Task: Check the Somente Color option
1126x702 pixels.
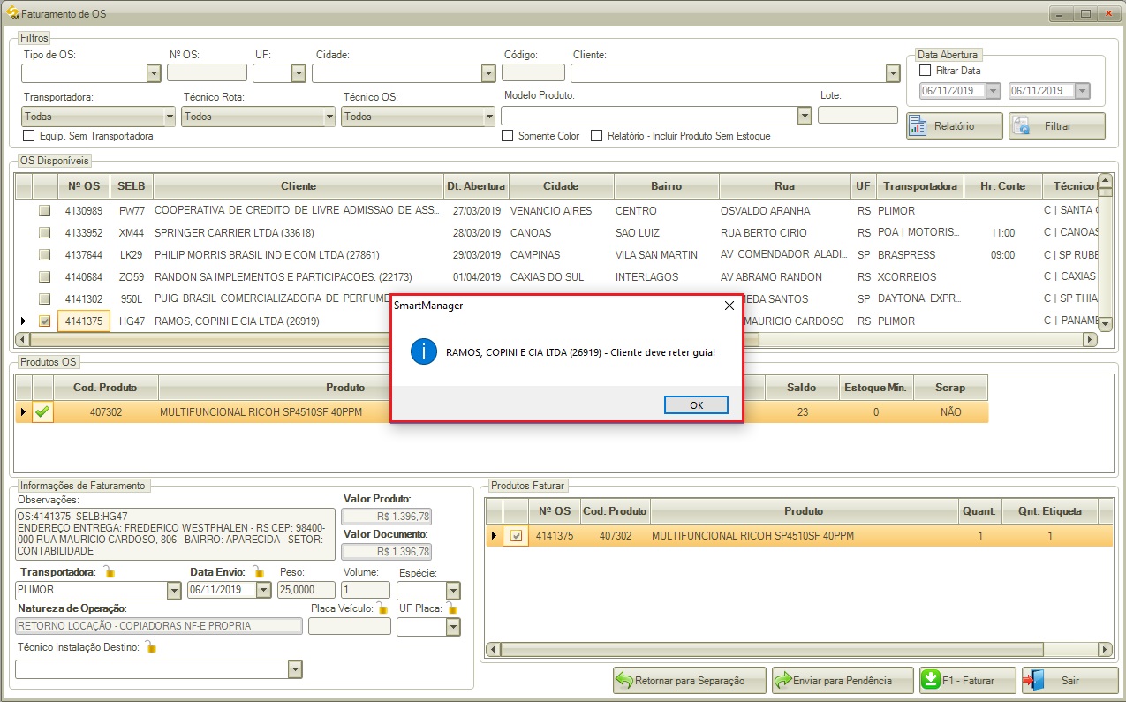Action: tap(508, 136)
